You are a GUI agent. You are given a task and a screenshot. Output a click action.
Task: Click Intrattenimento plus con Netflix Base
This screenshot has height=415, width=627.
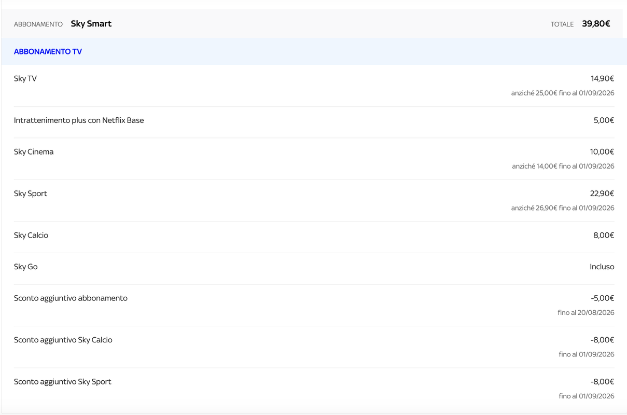(79, 120)
